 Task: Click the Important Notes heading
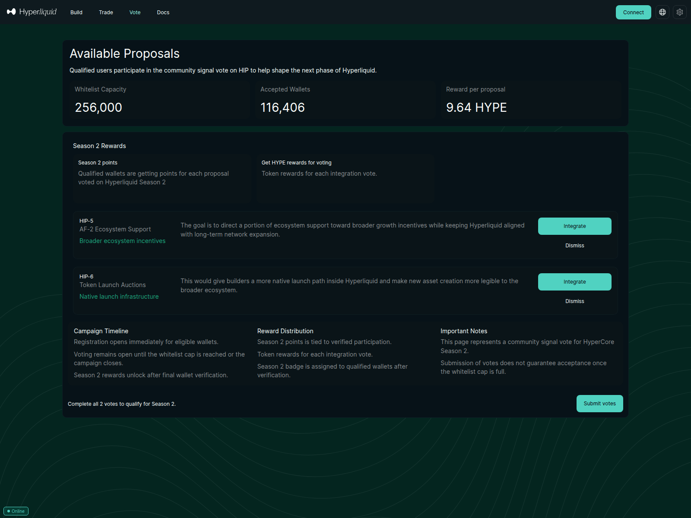(x=464, y=331)
